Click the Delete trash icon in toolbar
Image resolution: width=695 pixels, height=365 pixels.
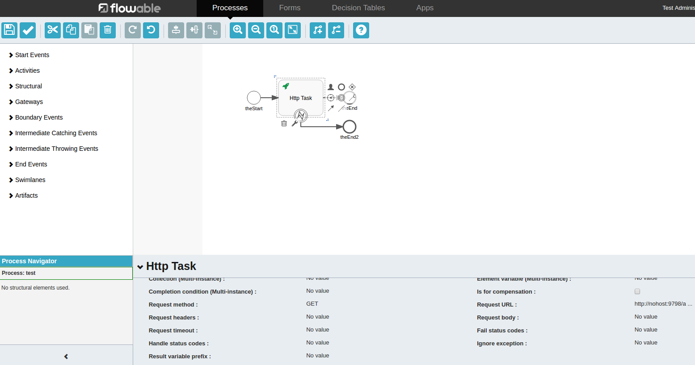point(107,30)
